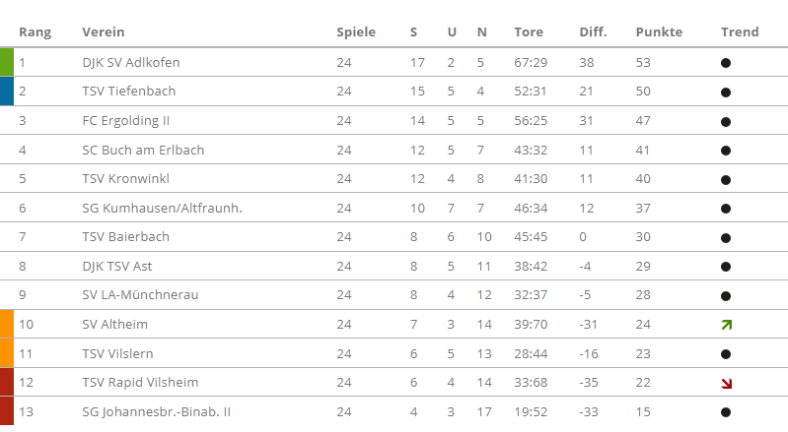The width and height of the screenshot is (788, 432).
Task: Click the red marker beside rank 13
Action: point(7,411)
